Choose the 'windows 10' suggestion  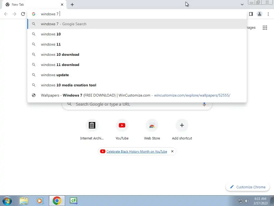coord(137,34)
